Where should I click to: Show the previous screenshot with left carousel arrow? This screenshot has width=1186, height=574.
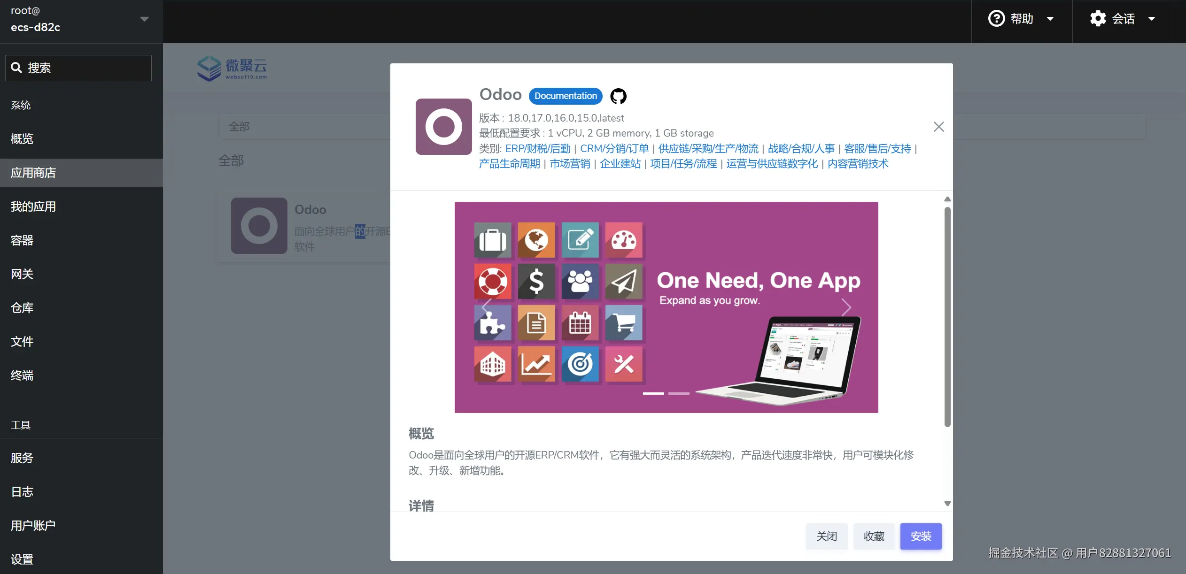[x=486, y=307]
